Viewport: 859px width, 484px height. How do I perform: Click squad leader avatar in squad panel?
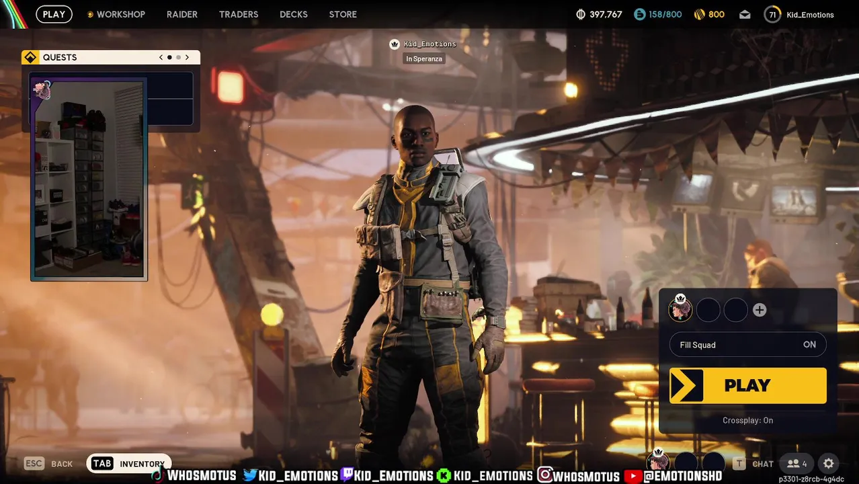(680, 309)
